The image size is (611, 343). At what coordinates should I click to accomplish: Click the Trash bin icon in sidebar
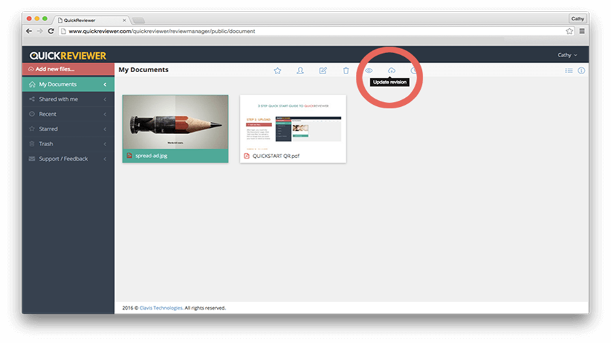[x=32, y=144]
